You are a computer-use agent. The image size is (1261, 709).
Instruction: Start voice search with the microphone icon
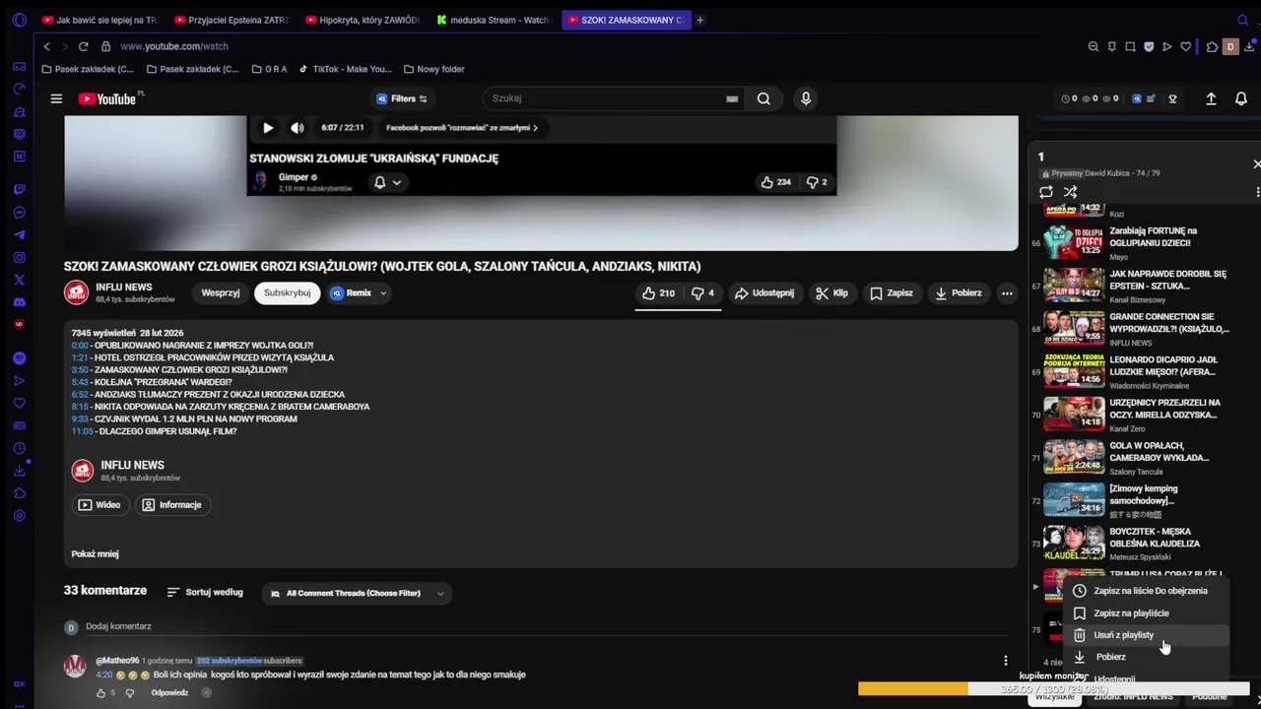[x=806, y=98]
